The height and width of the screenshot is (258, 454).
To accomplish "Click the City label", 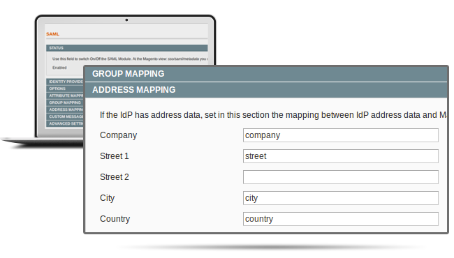I will point(107,198).
